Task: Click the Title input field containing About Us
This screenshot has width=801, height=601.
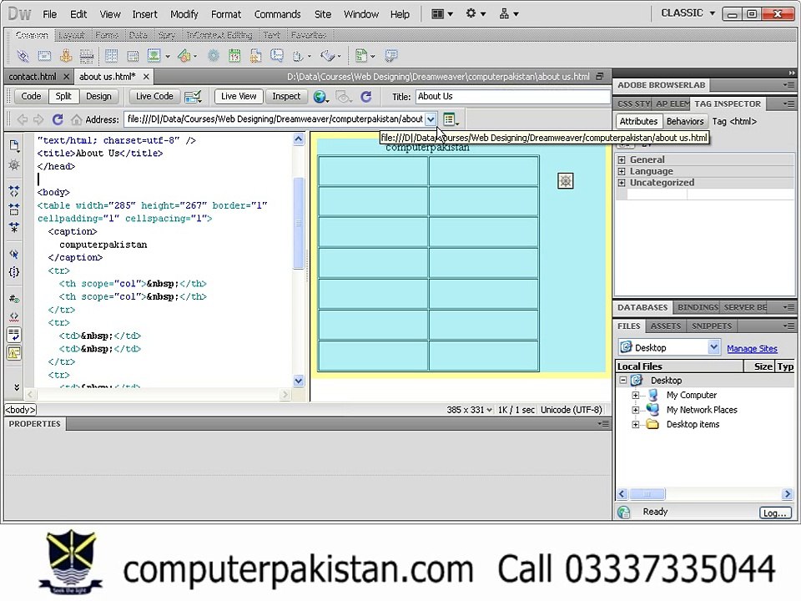Action: point(513,97)
